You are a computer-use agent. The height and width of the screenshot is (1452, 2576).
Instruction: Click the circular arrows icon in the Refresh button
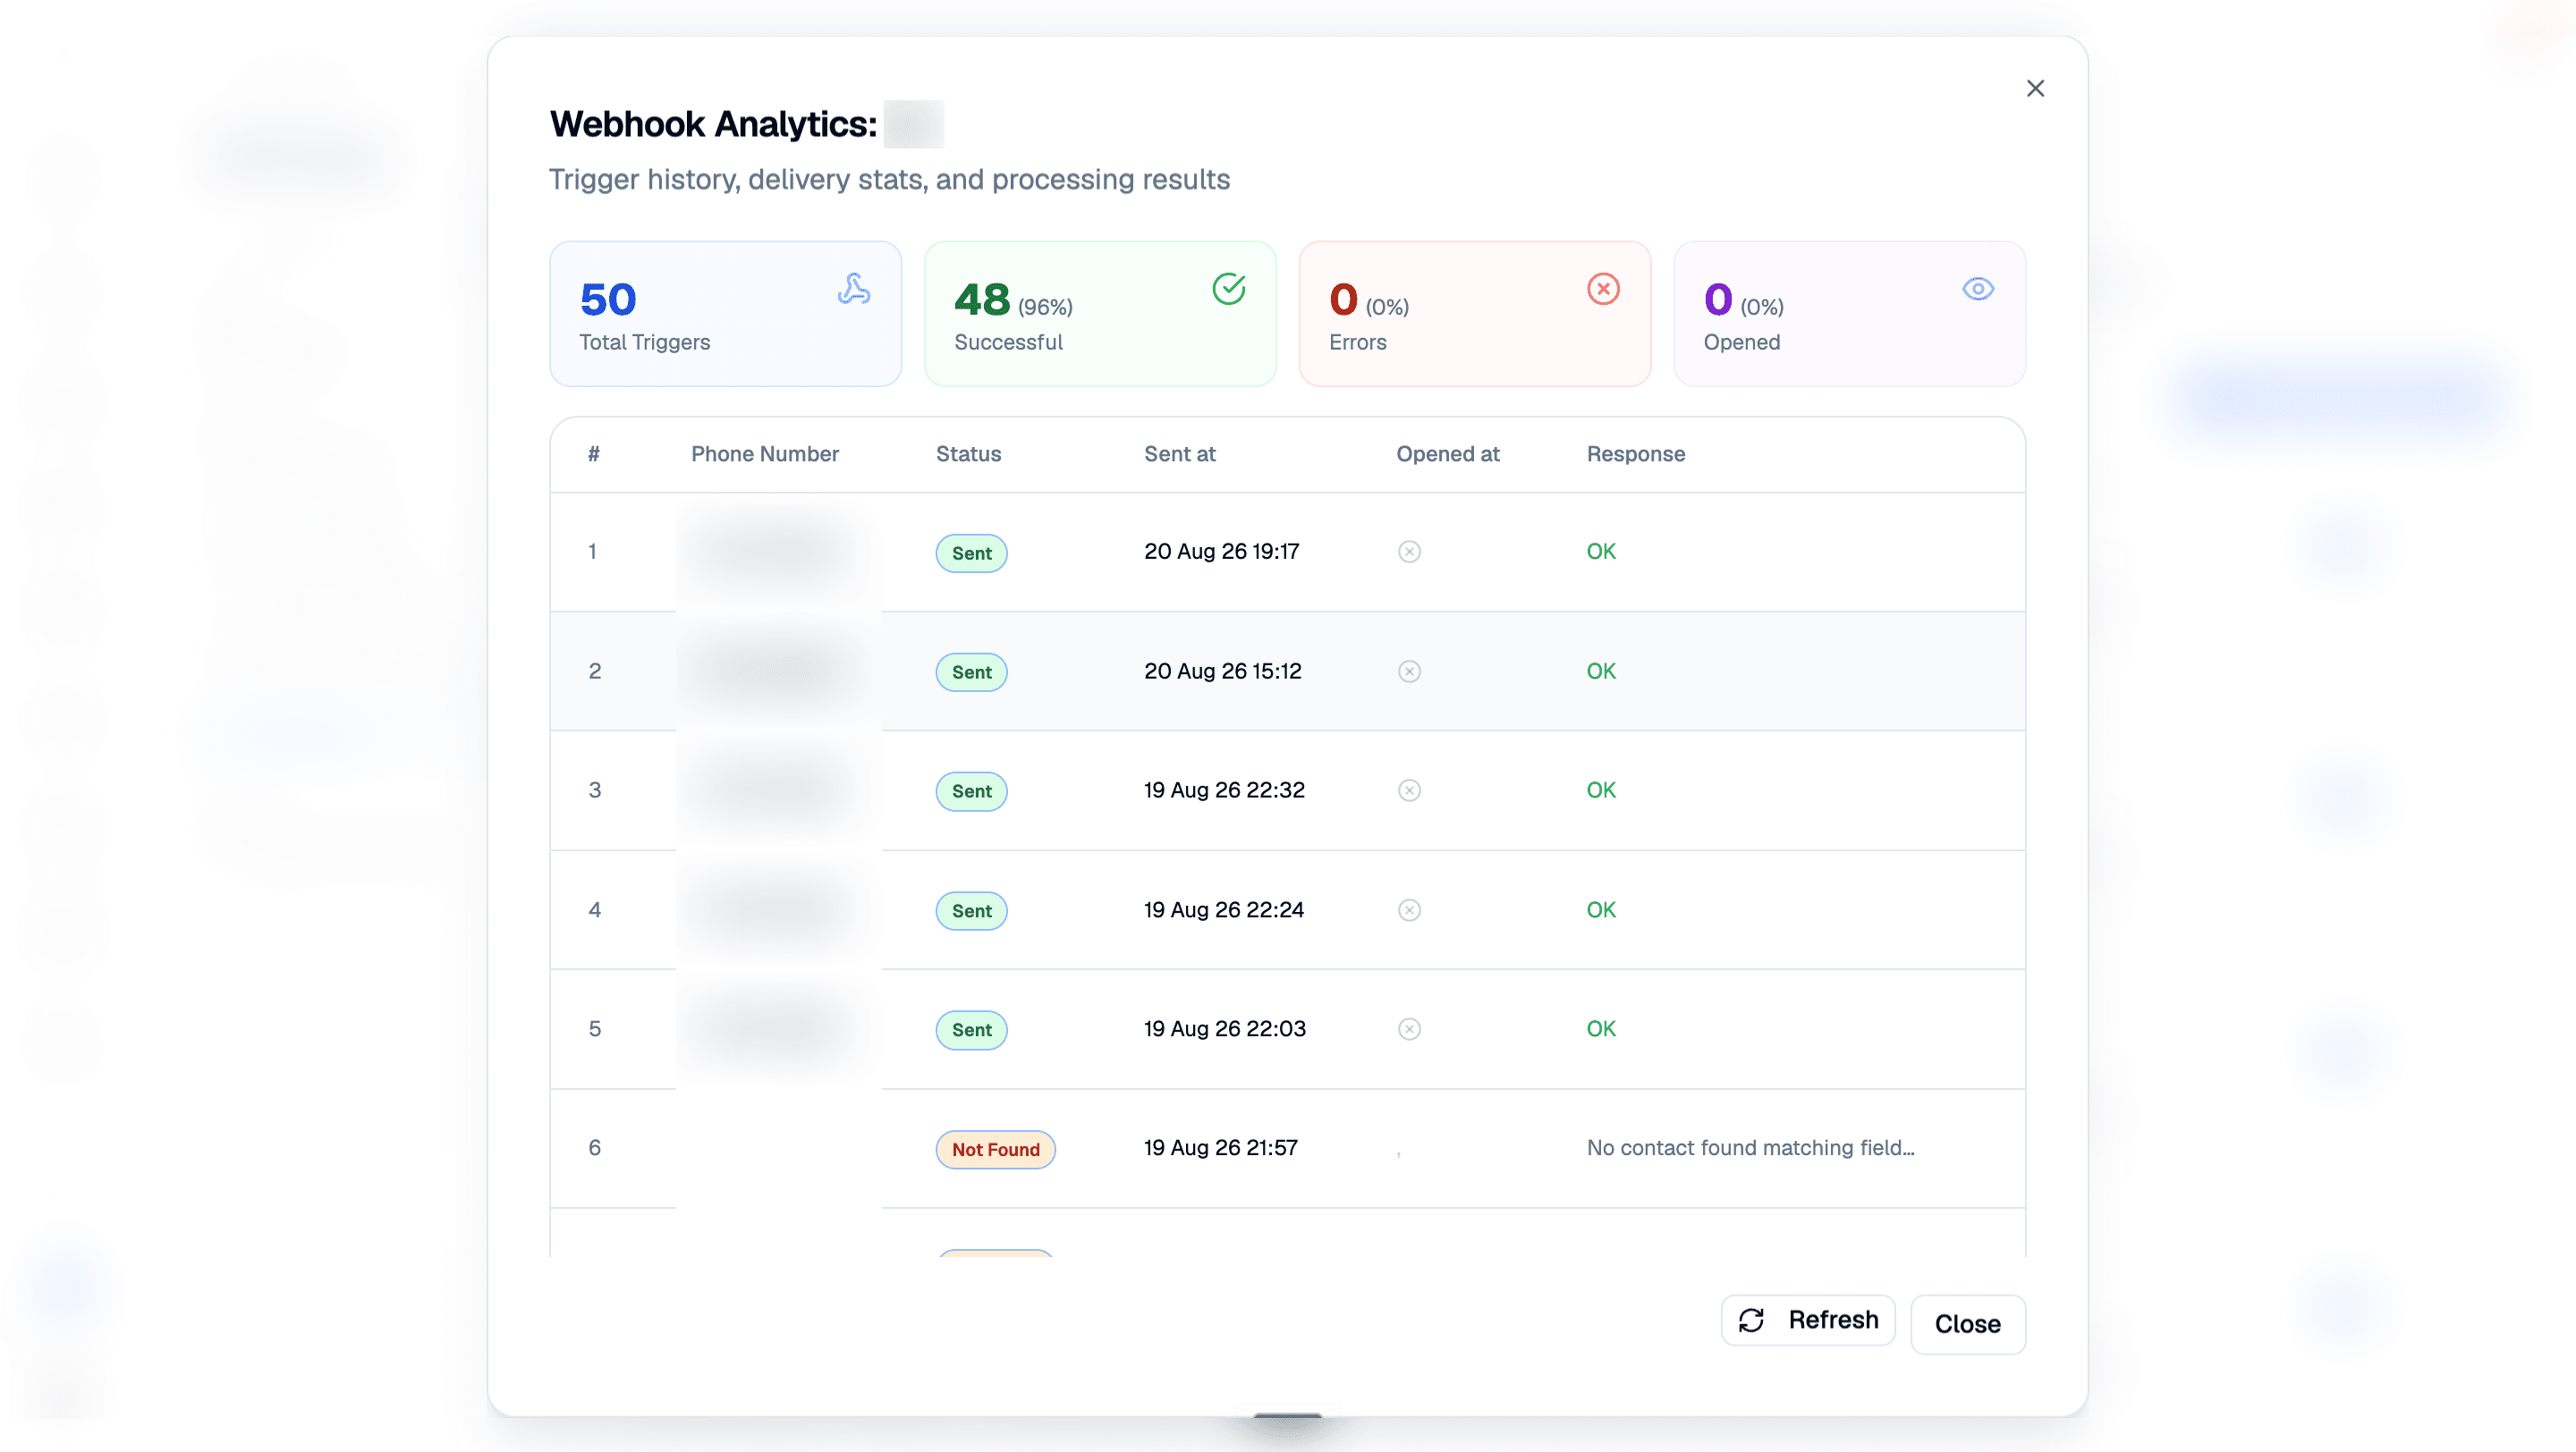click(1751, 1320)
